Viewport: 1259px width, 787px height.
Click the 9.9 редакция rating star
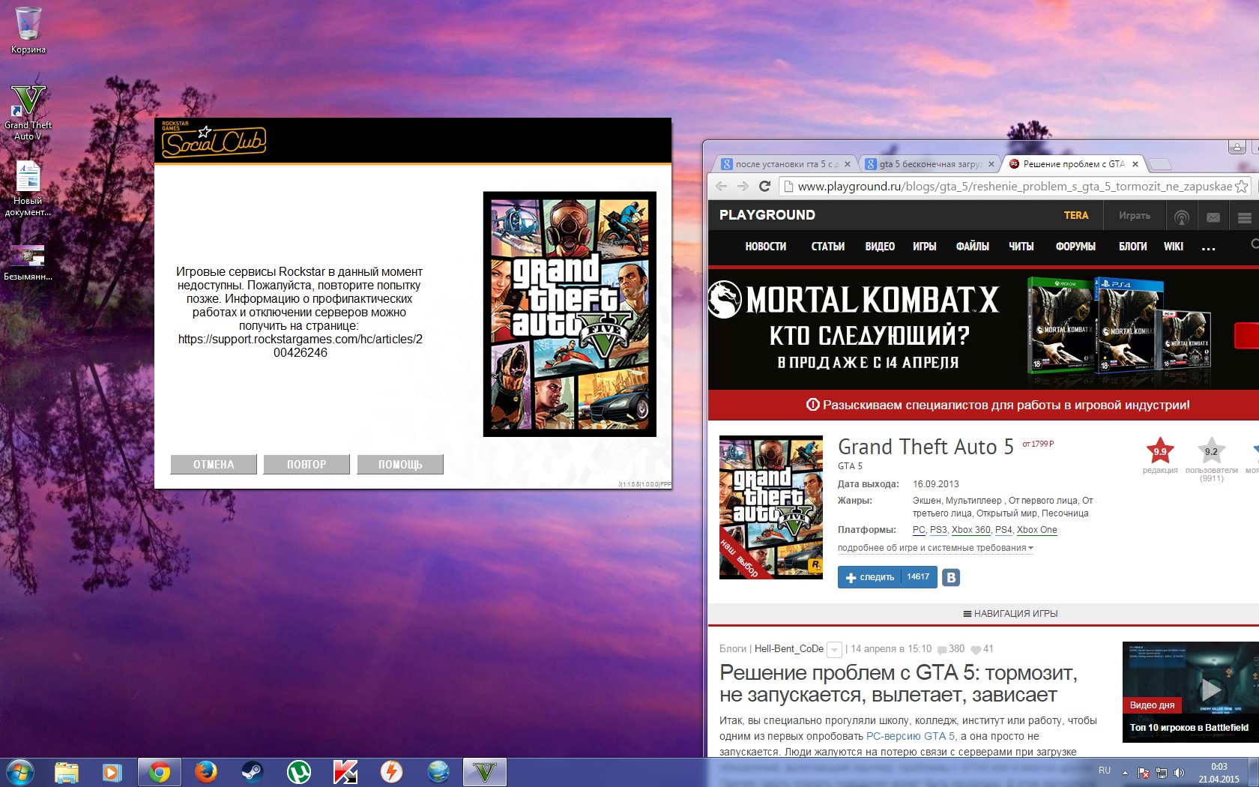click(x=1160, y=451)
